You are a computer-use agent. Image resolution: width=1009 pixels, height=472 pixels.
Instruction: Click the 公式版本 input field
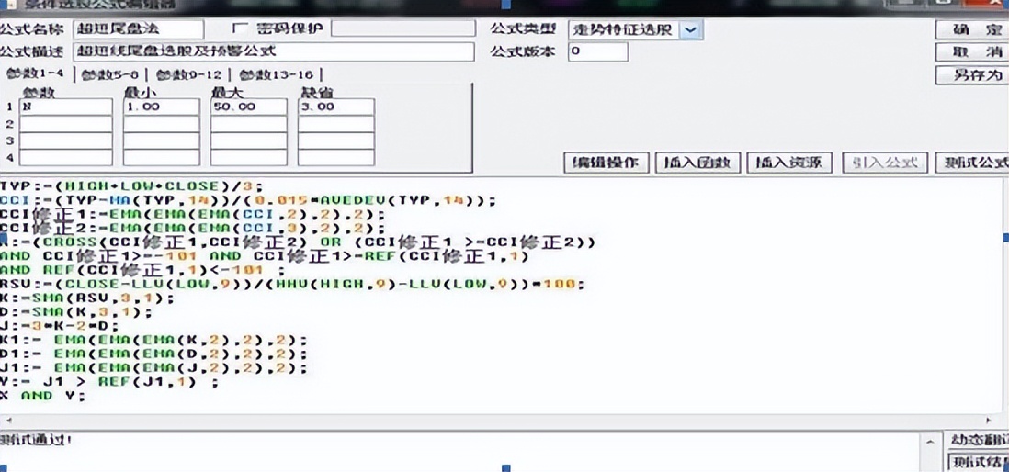[598, 52]
